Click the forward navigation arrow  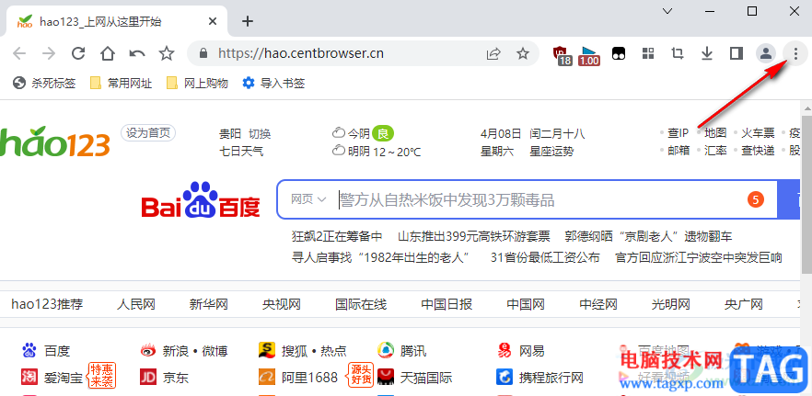pos(49,53)
